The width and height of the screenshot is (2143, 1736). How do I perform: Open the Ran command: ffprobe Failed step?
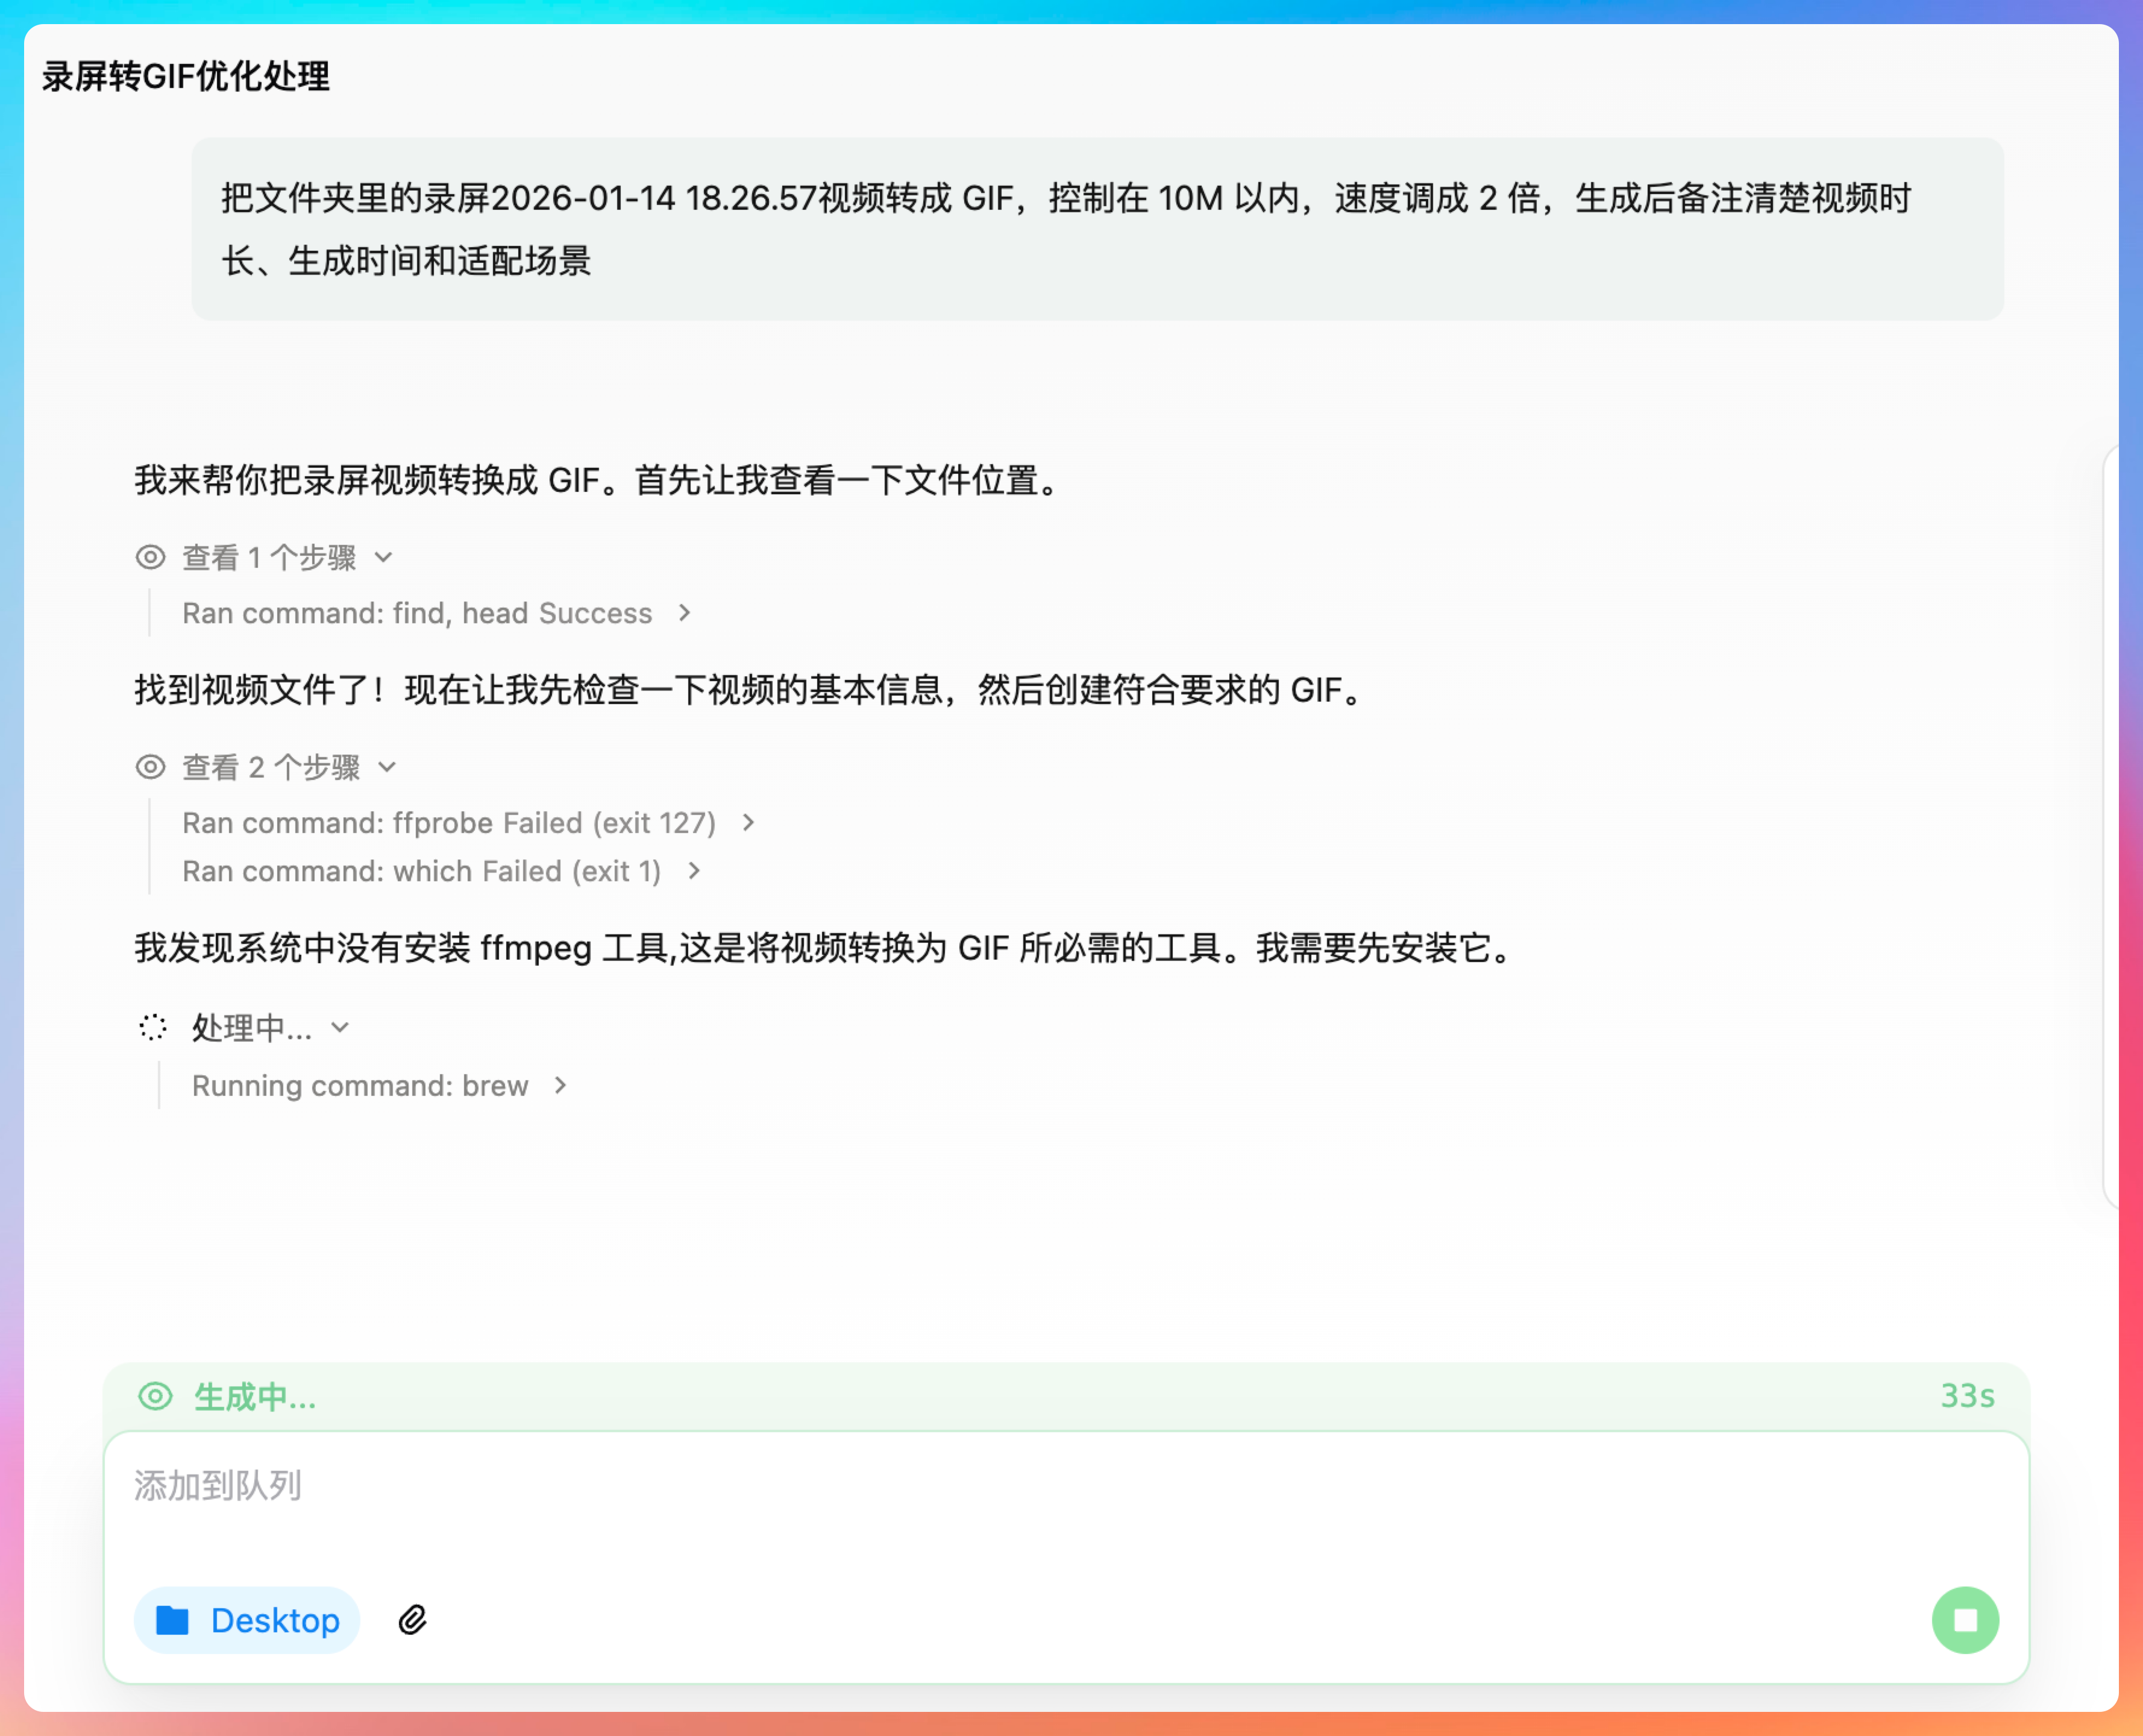pos(448,823)
